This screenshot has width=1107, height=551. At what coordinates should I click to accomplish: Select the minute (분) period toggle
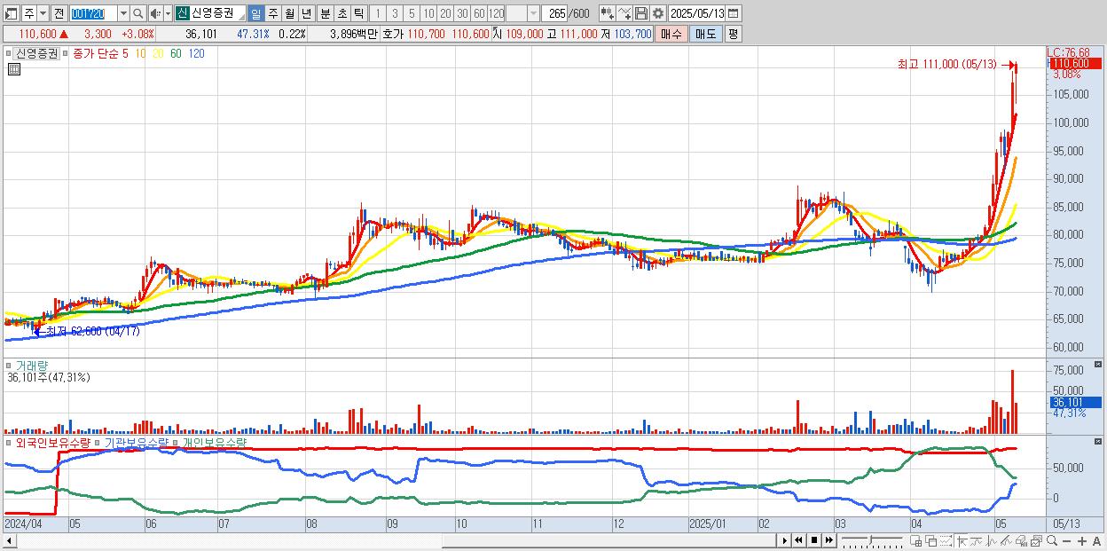(325, 13)
